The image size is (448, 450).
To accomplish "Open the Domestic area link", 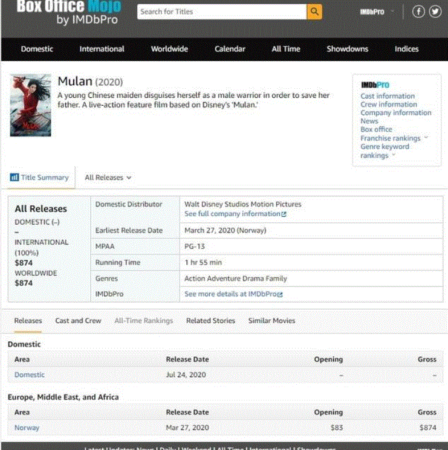I will pos(30,375).
